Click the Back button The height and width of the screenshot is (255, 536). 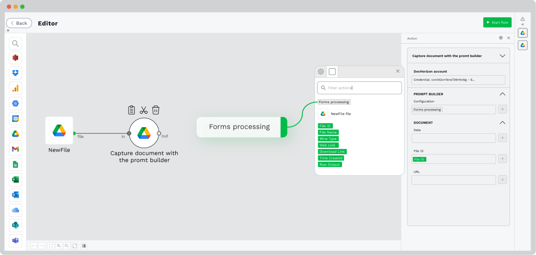pyautogui.click(x=19, y=23)
